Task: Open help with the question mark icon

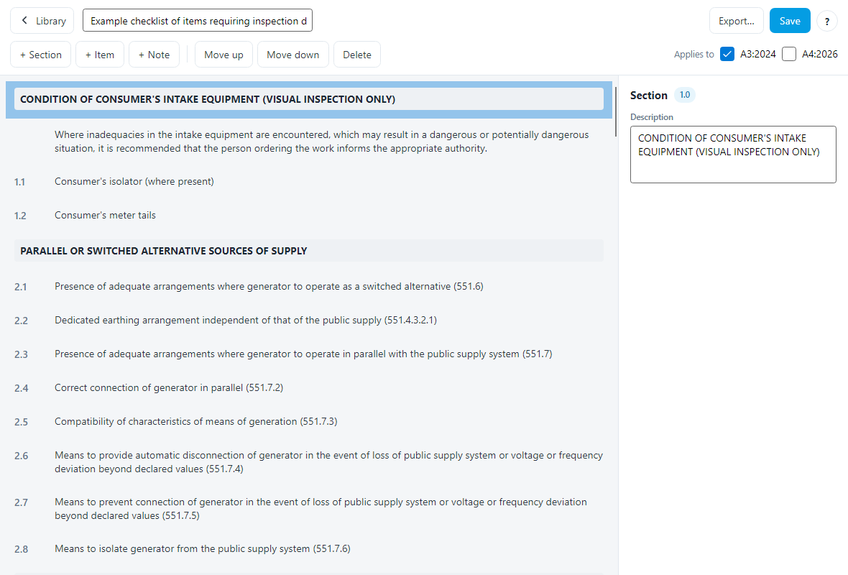Action: [826, 22]
